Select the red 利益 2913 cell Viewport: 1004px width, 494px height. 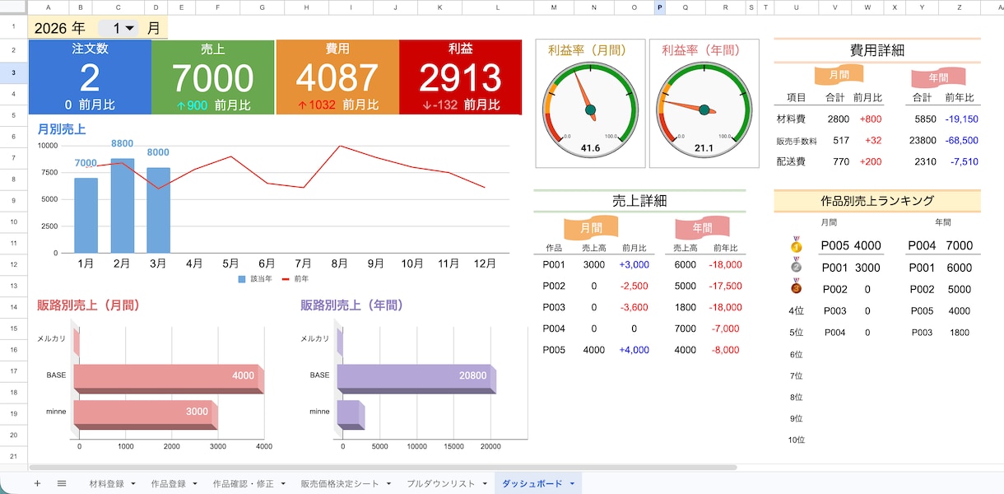click(x=461, y=77)
